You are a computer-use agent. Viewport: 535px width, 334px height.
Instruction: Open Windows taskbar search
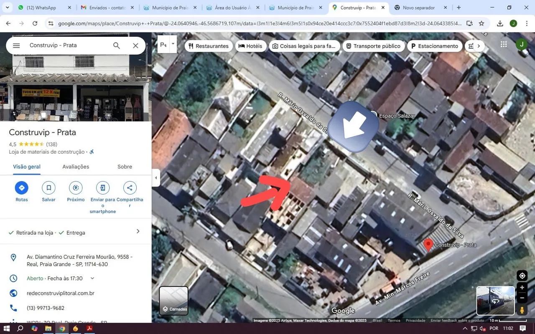[20, 329]
